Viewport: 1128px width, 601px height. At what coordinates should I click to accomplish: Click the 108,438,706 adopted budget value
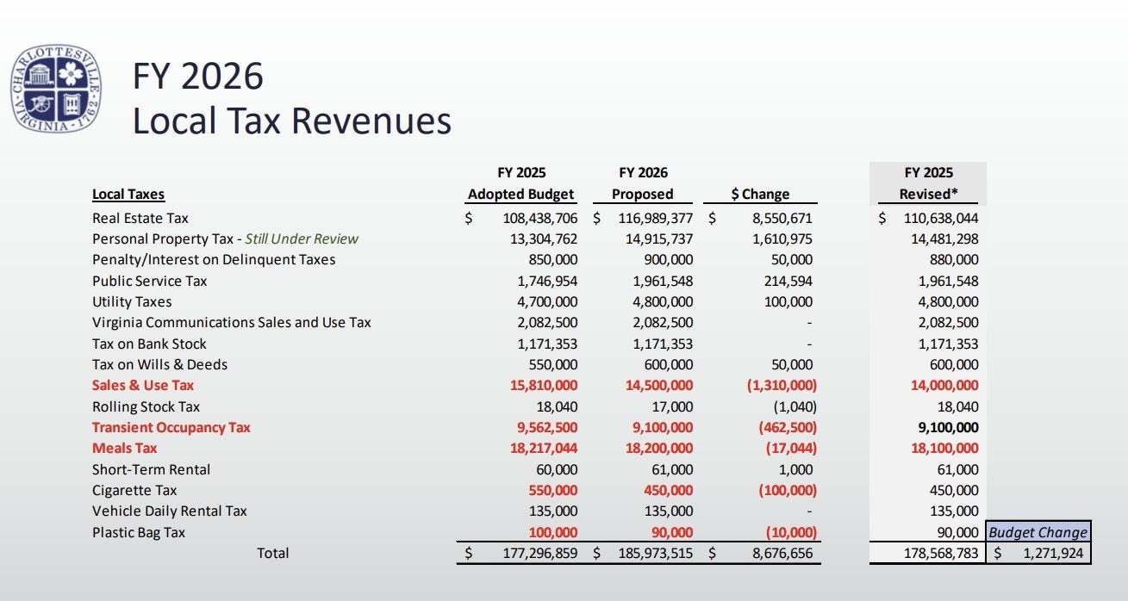[x=540, y=218]
